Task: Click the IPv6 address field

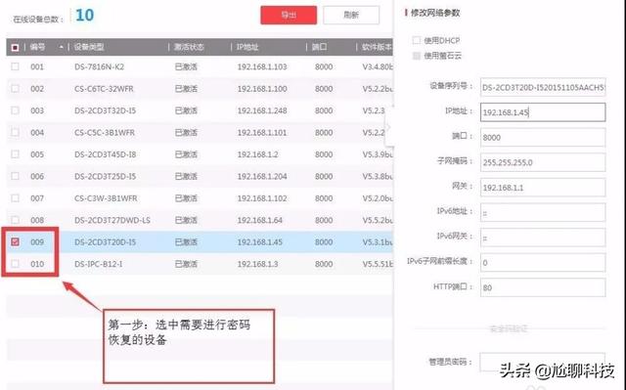Action: (x=543, y=212)
